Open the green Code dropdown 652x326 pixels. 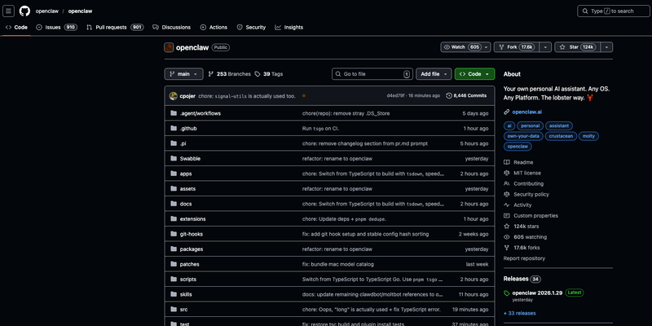click(x=474, y=74)
